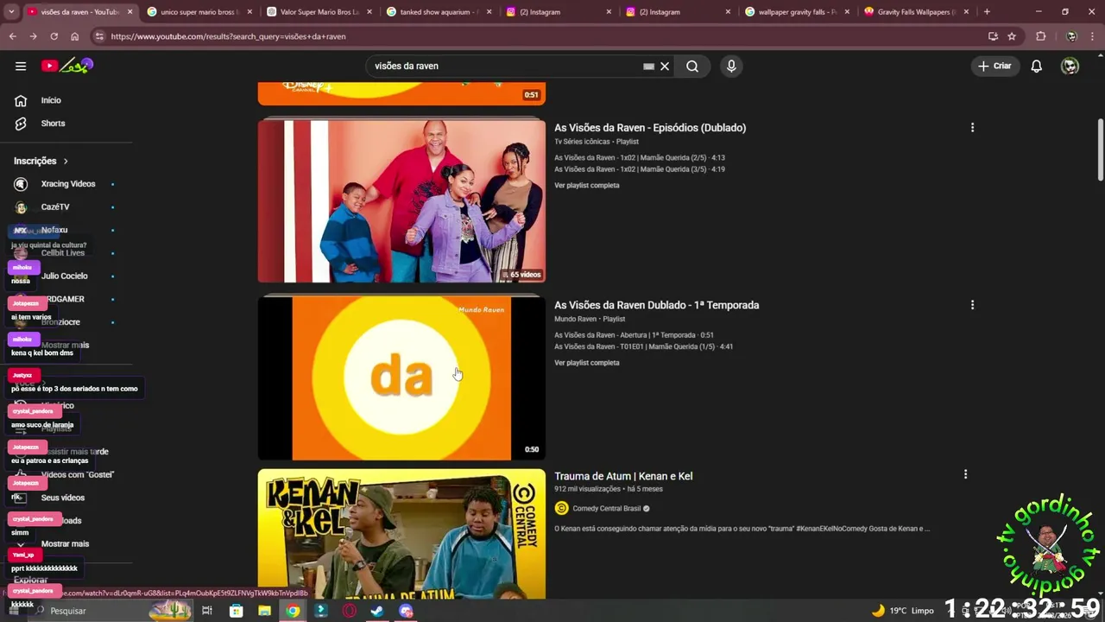Open the new tab plus button

pos(987,12)
